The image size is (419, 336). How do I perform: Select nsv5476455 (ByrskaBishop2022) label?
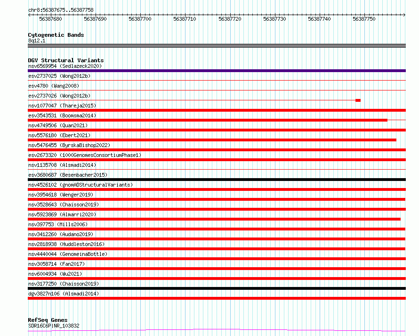point(69,145)
